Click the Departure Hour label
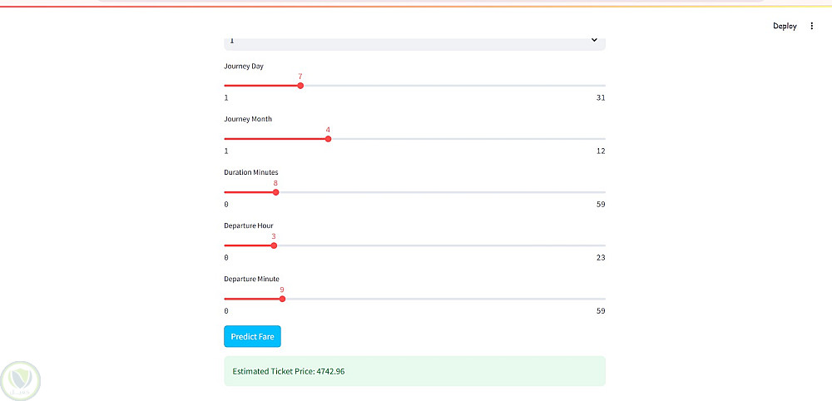 249,225
